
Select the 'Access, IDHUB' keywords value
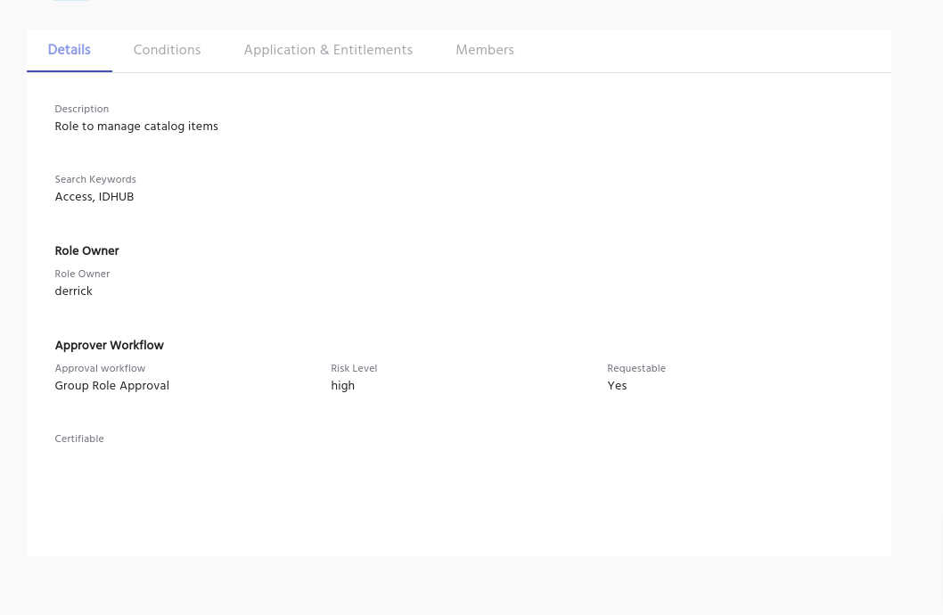(x=94, y=197)
